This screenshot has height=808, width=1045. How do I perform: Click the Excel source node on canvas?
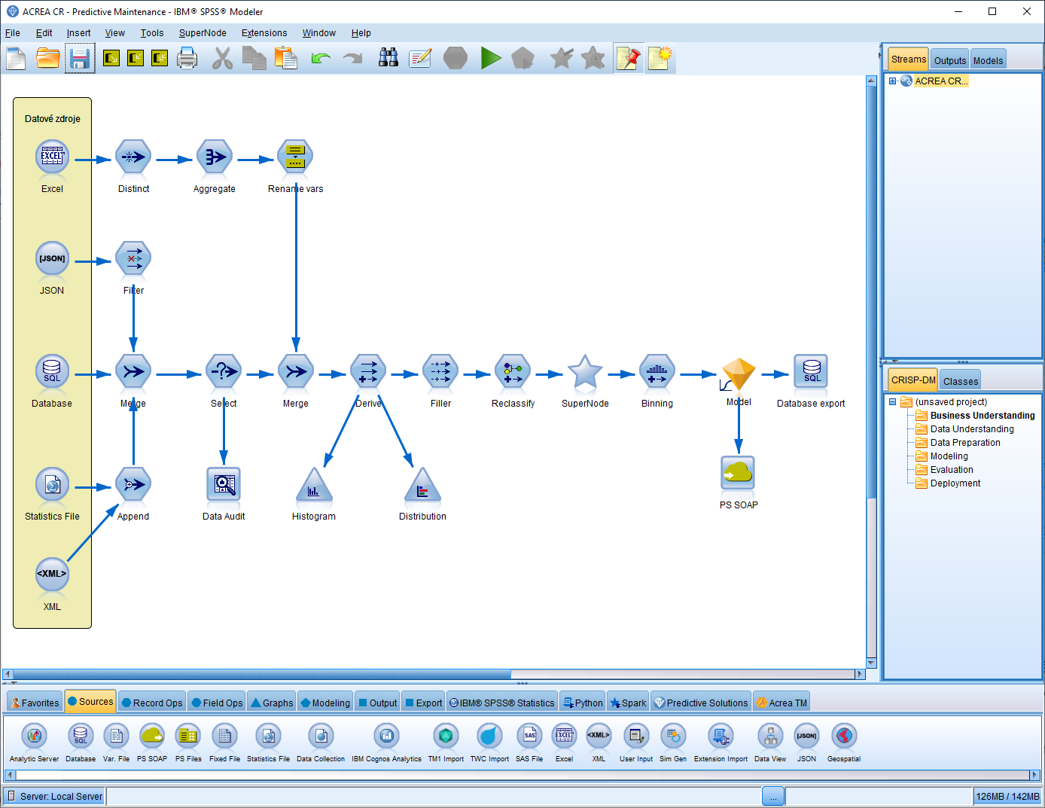pyautogui.click(x=52, y=157)
